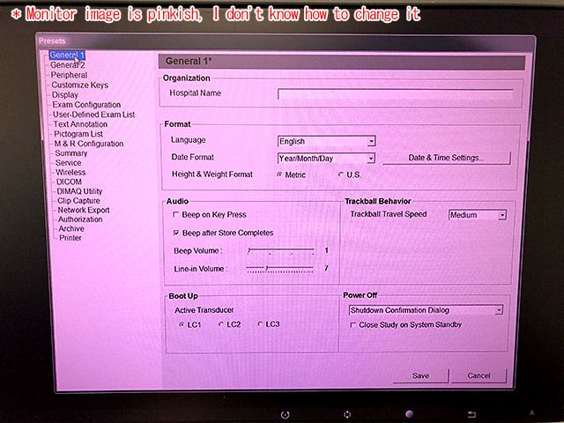Select LC2 as active transducer
The image size is (564, 423).
(230, 324)
